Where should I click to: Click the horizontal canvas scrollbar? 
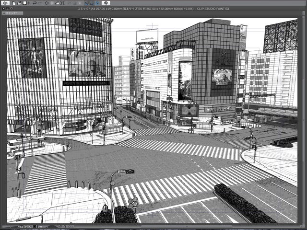click(186, 227)
